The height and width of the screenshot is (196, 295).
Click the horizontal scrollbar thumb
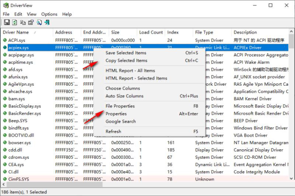click(x=55, y=184)
